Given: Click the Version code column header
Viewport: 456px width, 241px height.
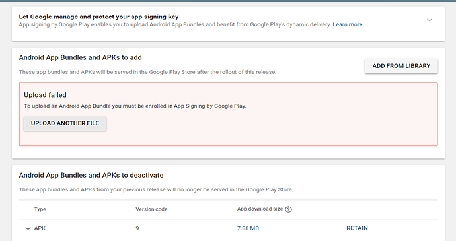Looking at the screenshot, I should pos(151,209).
